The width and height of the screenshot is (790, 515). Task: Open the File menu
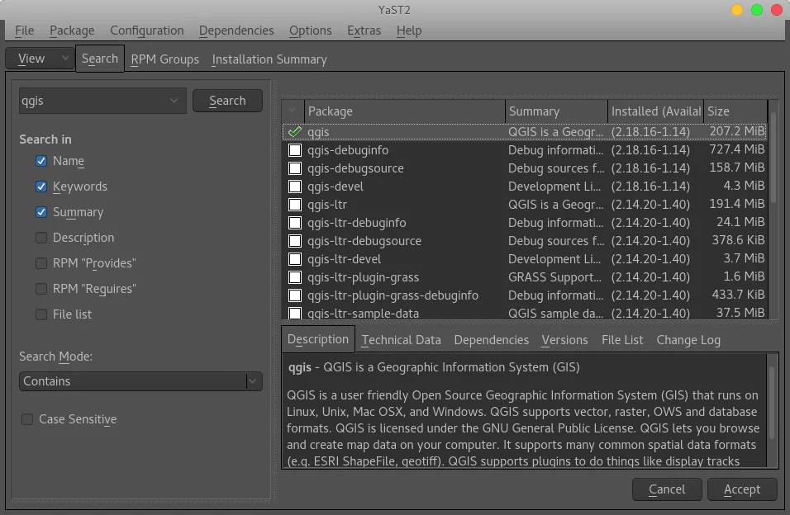(x=24, y=31)
